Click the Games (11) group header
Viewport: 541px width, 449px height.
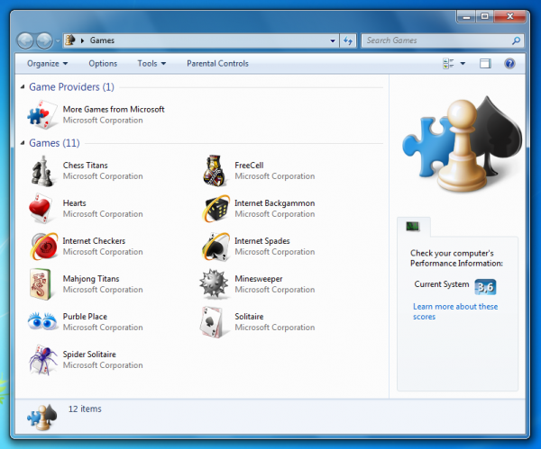pos(54,142)
